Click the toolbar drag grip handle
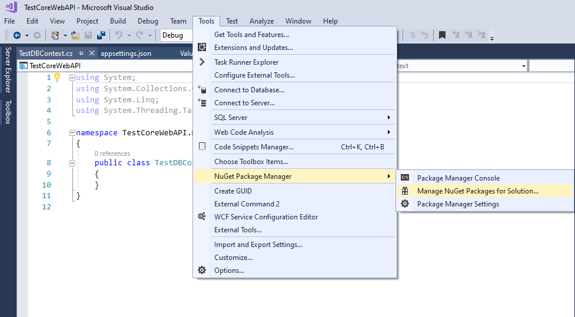Viewport: 575px width, 317px height. (6, 35)
